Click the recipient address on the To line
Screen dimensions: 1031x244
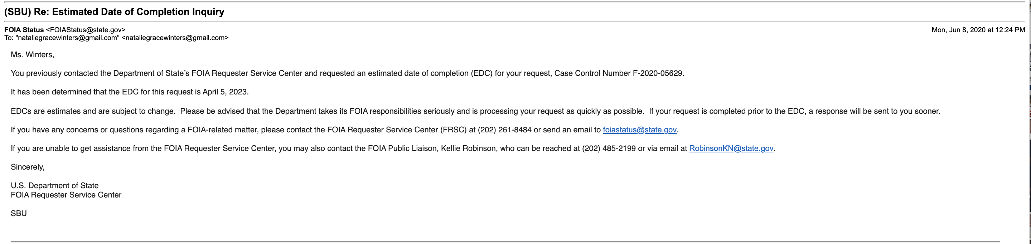[x=174, y=38]
